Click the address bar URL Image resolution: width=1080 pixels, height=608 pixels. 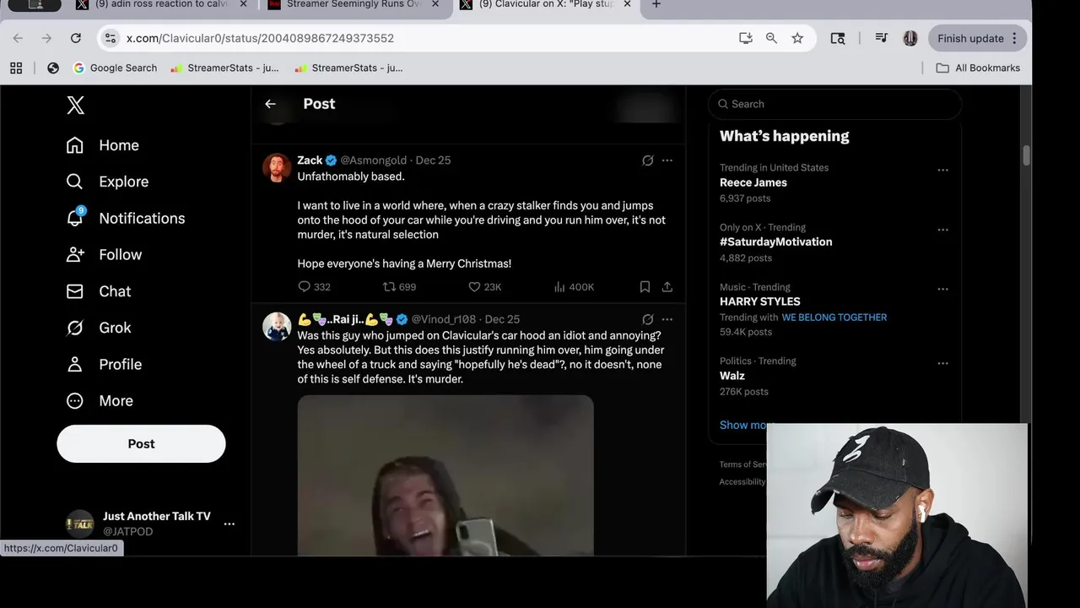click(x=260, y=38)
